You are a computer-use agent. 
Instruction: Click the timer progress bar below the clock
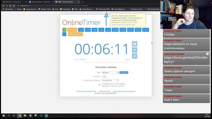point(102,59)
